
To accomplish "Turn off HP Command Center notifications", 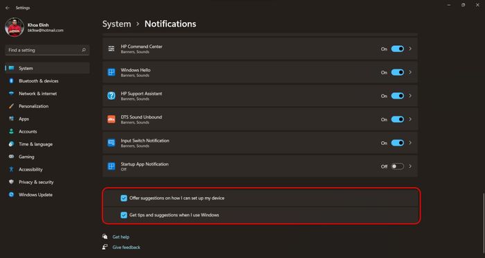I will [398, 49].
